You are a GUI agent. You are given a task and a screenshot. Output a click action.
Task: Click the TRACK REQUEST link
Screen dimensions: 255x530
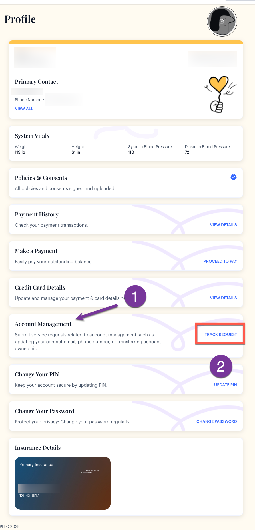[x=221, y=334]
